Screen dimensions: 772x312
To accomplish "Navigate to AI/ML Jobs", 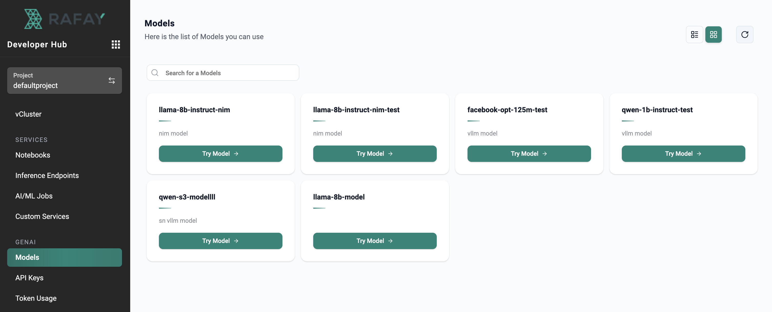I will pyautogui.click(x=34, y=196).
